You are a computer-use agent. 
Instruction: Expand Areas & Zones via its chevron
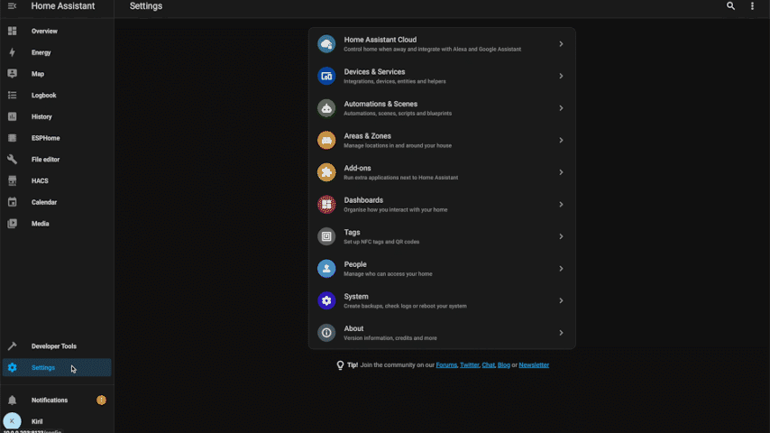[x=561, y=140]
